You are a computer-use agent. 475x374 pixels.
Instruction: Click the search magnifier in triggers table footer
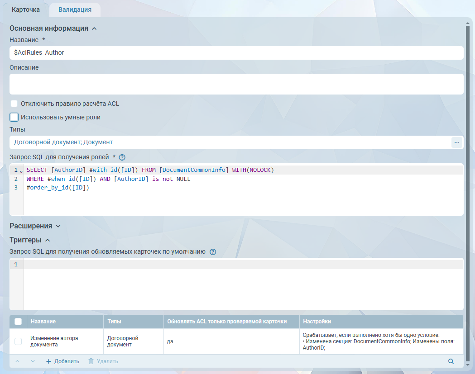pos(451,361)
